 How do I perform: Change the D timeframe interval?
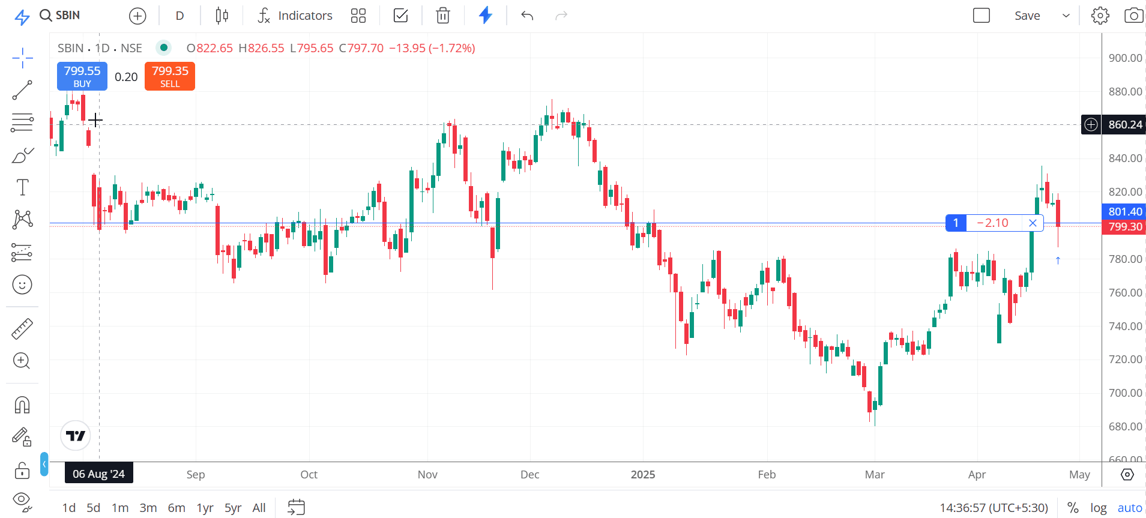(179, 16)
